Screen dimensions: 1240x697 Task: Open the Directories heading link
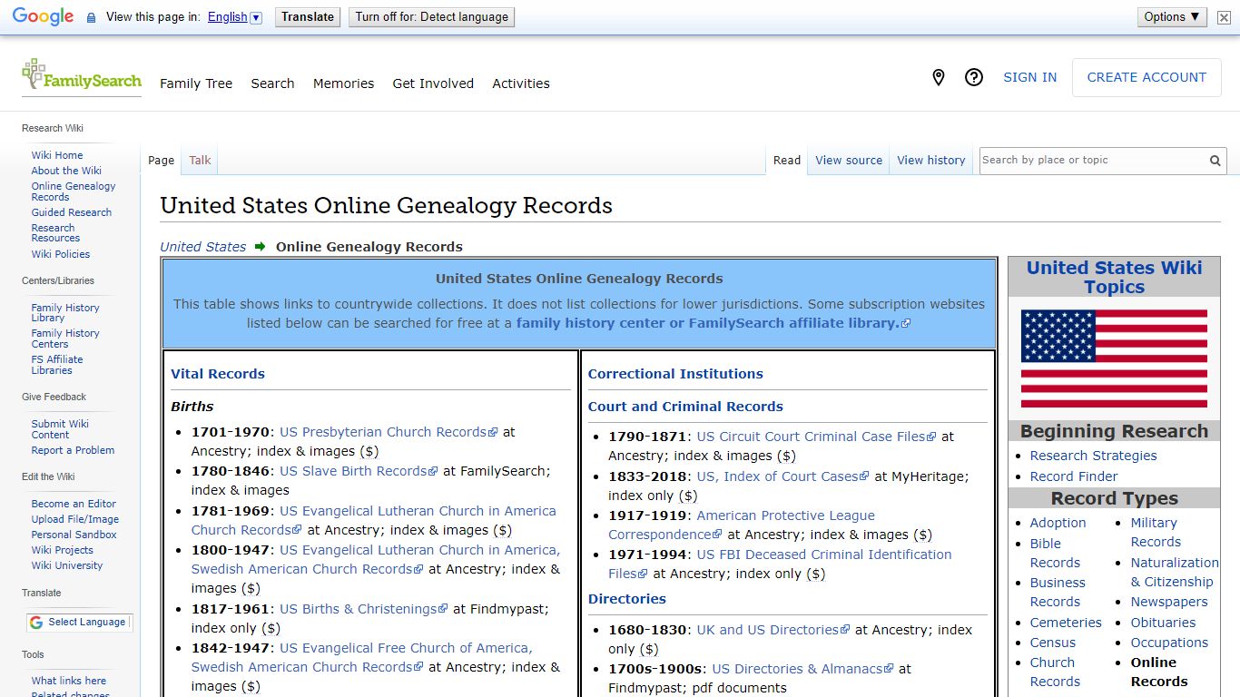coord(627,599)
